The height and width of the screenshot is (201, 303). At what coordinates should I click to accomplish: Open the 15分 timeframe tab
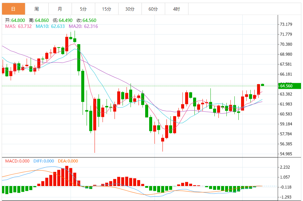(x=107, y=9)
